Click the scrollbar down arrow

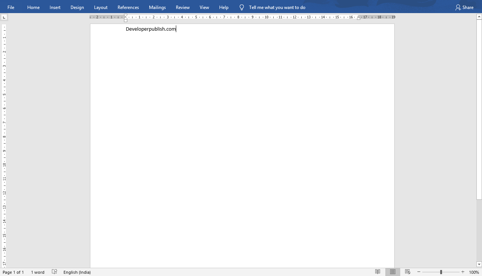[x=479, y=264]
